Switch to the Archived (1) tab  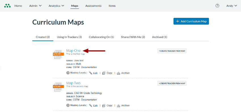pos(160,37)
